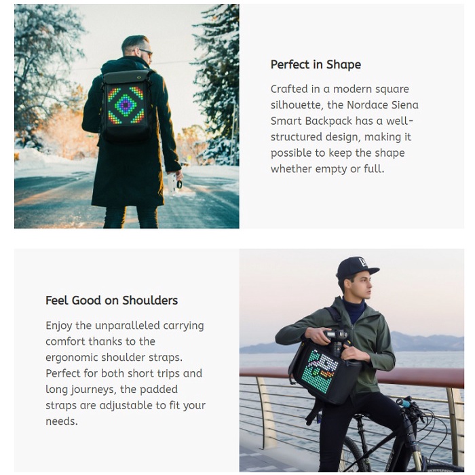Click the 'Perfect in Shape' heading
This screenshot has width=475, height=475.
(x=316, y=64)
